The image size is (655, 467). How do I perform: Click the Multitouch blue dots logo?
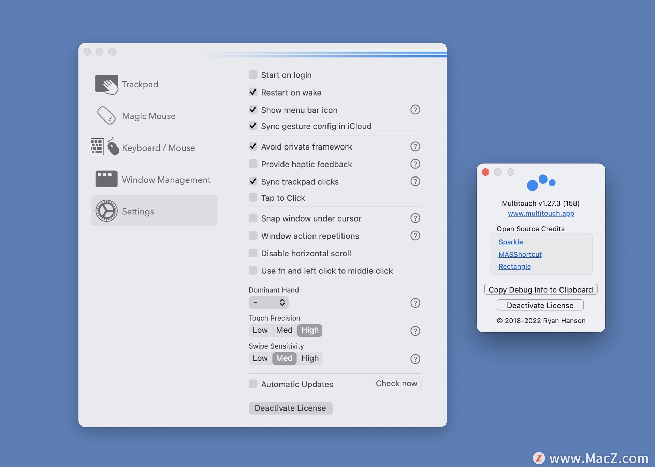541,183
